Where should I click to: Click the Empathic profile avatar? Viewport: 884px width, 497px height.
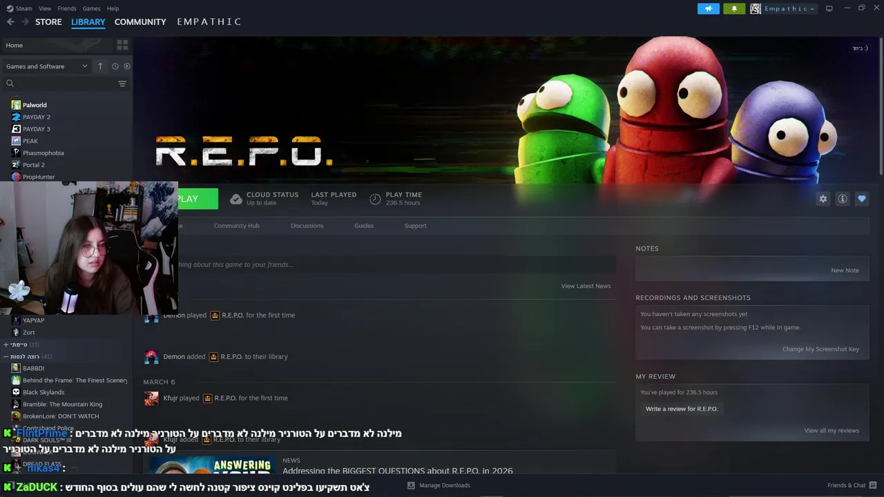tap(756, 8)
